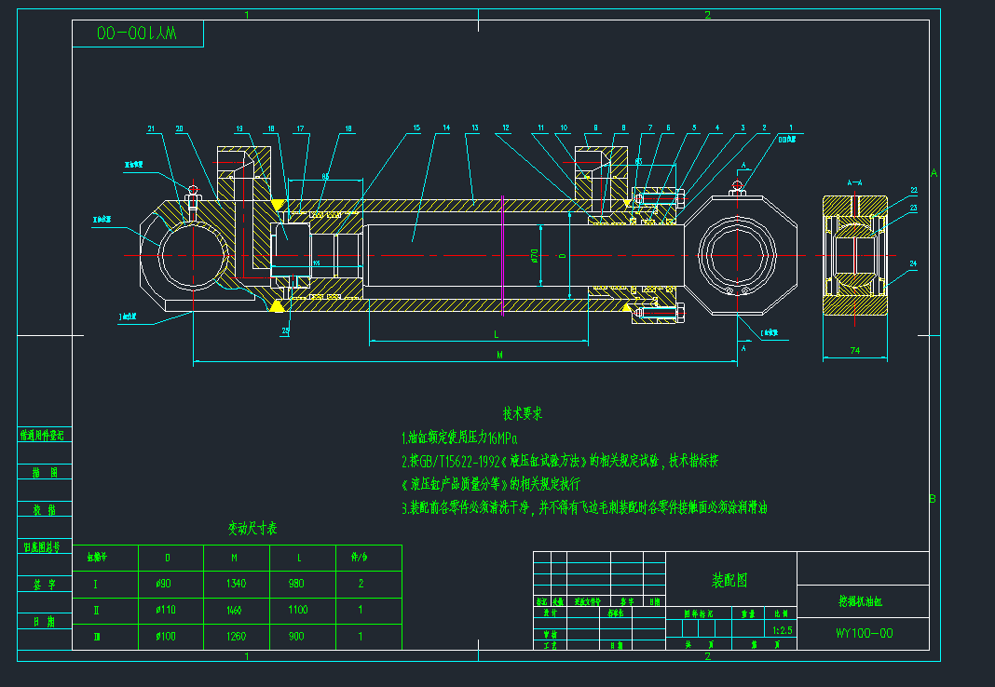
Task: Click part balloon number 24 near section view
Action: (913, 263)
